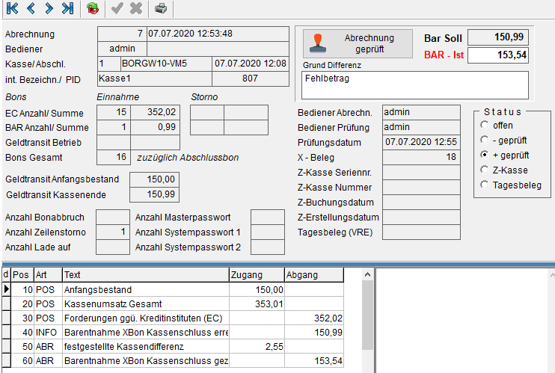Click the 'Abgang' column header
555x373 pixels.
314,275
